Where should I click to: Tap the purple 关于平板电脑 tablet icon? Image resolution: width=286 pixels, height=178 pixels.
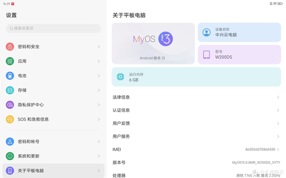(10, 170)
